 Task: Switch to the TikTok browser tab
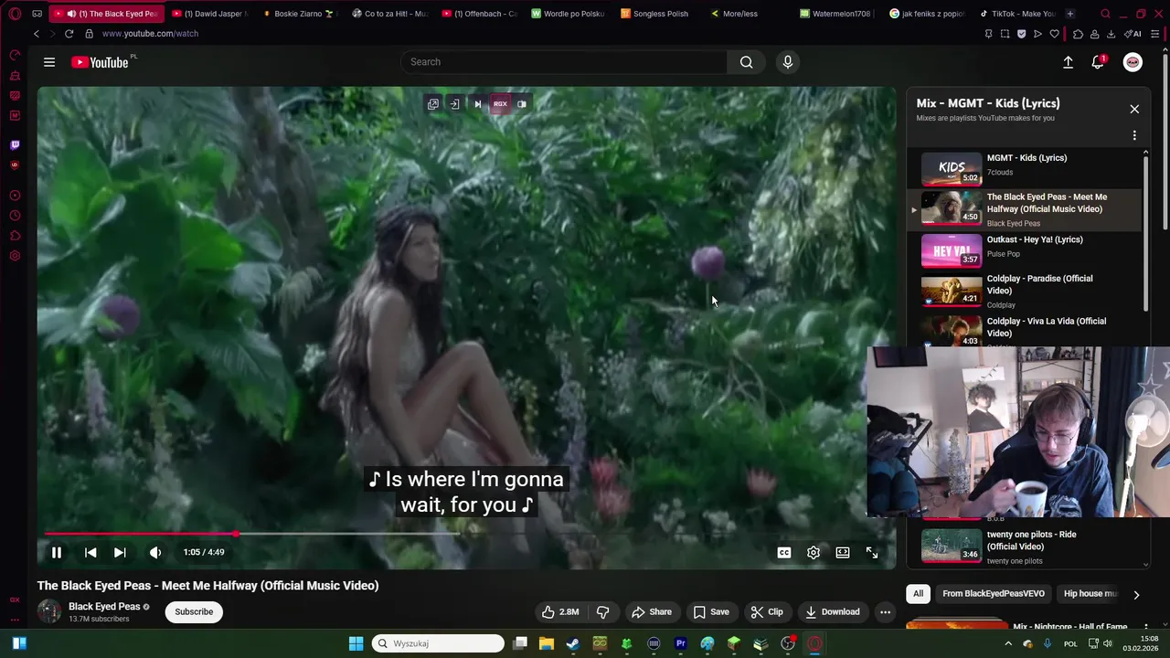point(1016,14)
